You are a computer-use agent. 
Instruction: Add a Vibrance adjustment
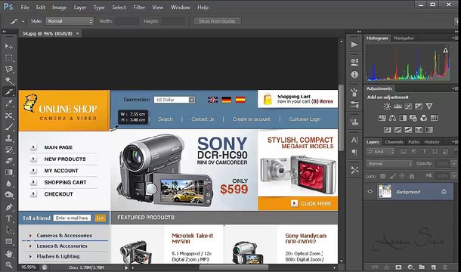coord(429,106)
